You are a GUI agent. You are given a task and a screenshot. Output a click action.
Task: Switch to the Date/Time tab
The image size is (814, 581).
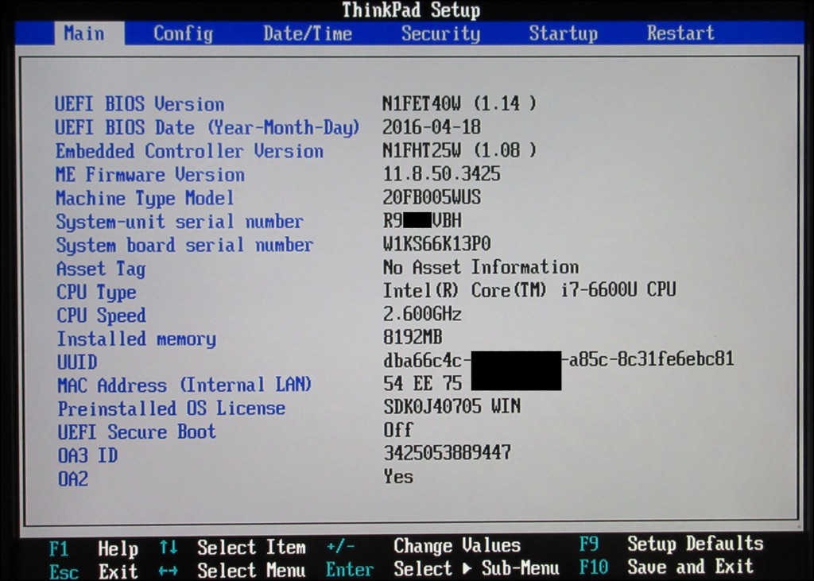coord(308,33)
